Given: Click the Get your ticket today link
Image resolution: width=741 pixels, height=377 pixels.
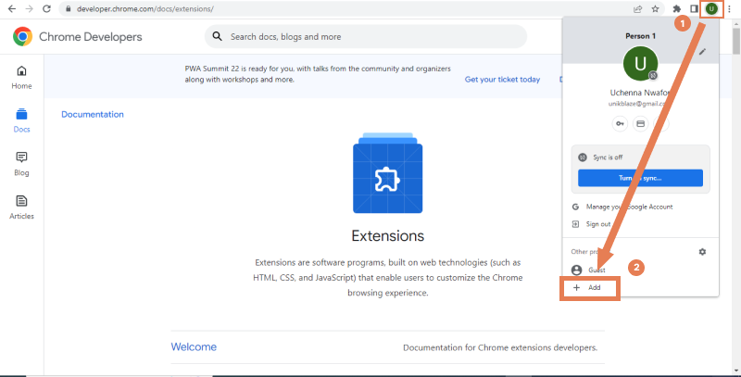Looking at the screenshot, I should (502, 80).
